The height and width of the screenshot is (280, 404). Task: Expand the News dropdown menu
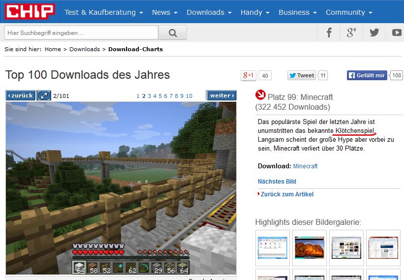(164, 12)
